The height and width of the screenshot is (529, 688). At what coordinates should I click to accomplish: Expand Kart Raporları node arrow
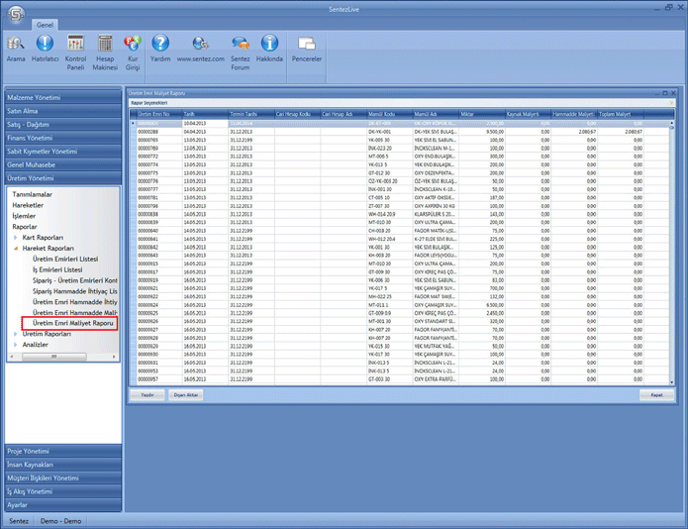point(16,238)
